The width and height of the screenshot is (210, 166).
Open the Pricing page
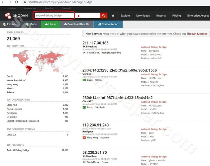tap(176, 16)
